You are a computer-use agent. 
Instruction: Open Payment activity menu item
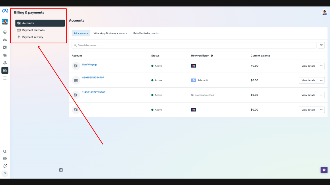pyautogui.click(x=40, y=37)
